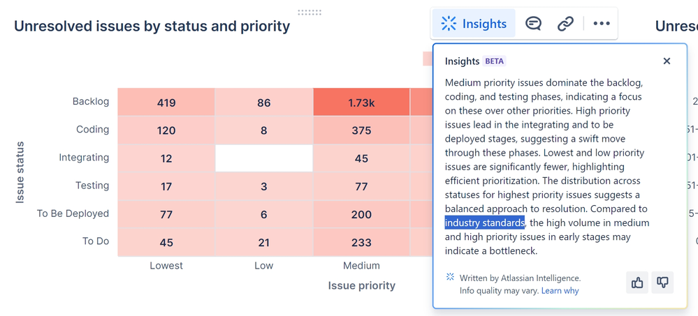This screenshot has width=698, height=316.
Task: Click the thumbs down feedback icon
Action: 662,283
